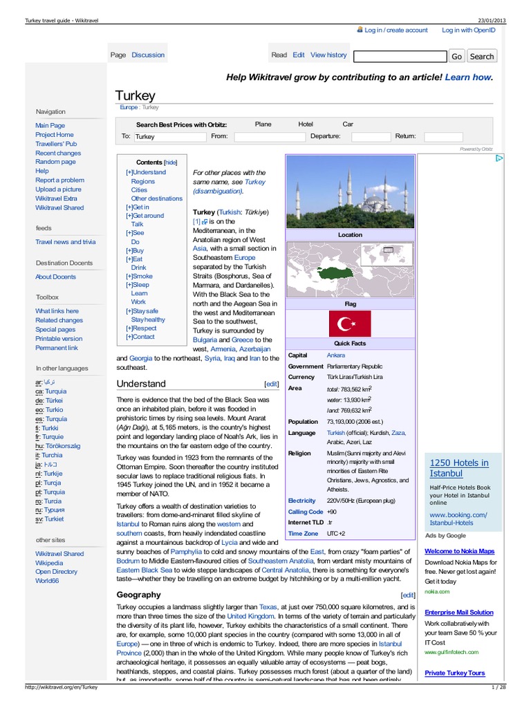Jump to Other destinations in Contents
531x708 pixels.
157,198
